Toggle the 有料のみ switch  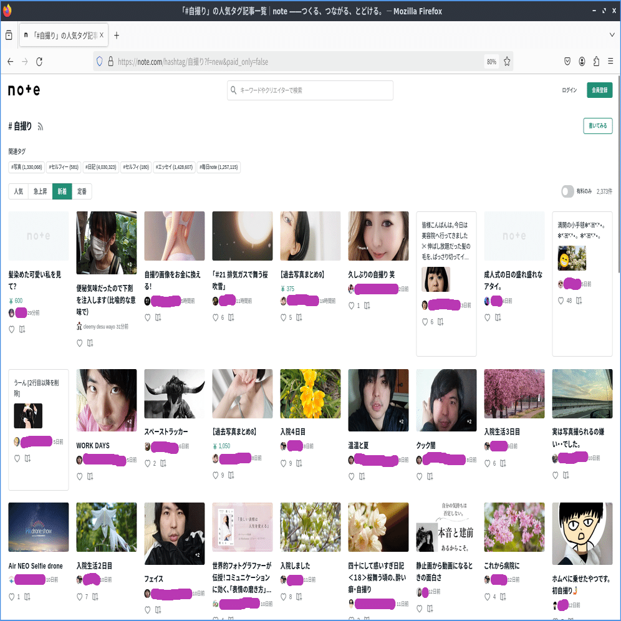[567, 191]
